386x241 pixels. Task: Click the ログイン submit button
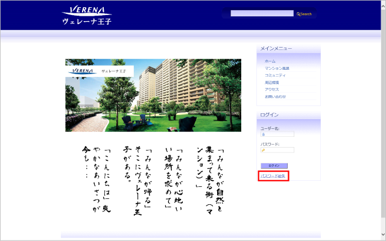[x=274, y=166]
